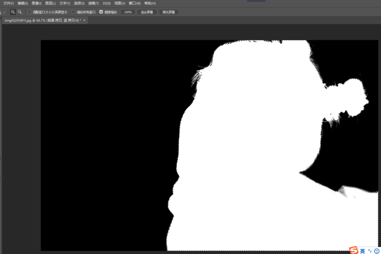Uncheck the 细微缩放 checkbox
This screenshot has width=381, height=254.
coord(101,12)
